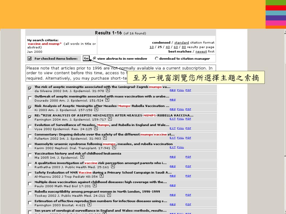Click the Go button for checked items
The image size is (286, 214).
click(86, 59)
